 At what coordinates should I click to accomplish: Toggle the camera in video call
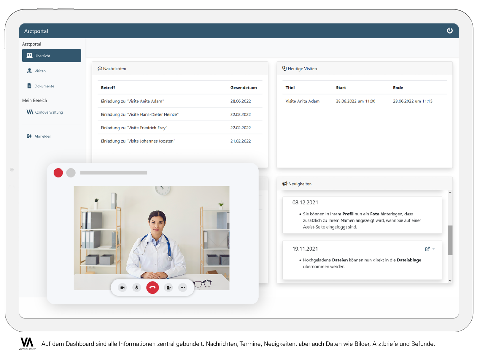[x=122, y=287]
